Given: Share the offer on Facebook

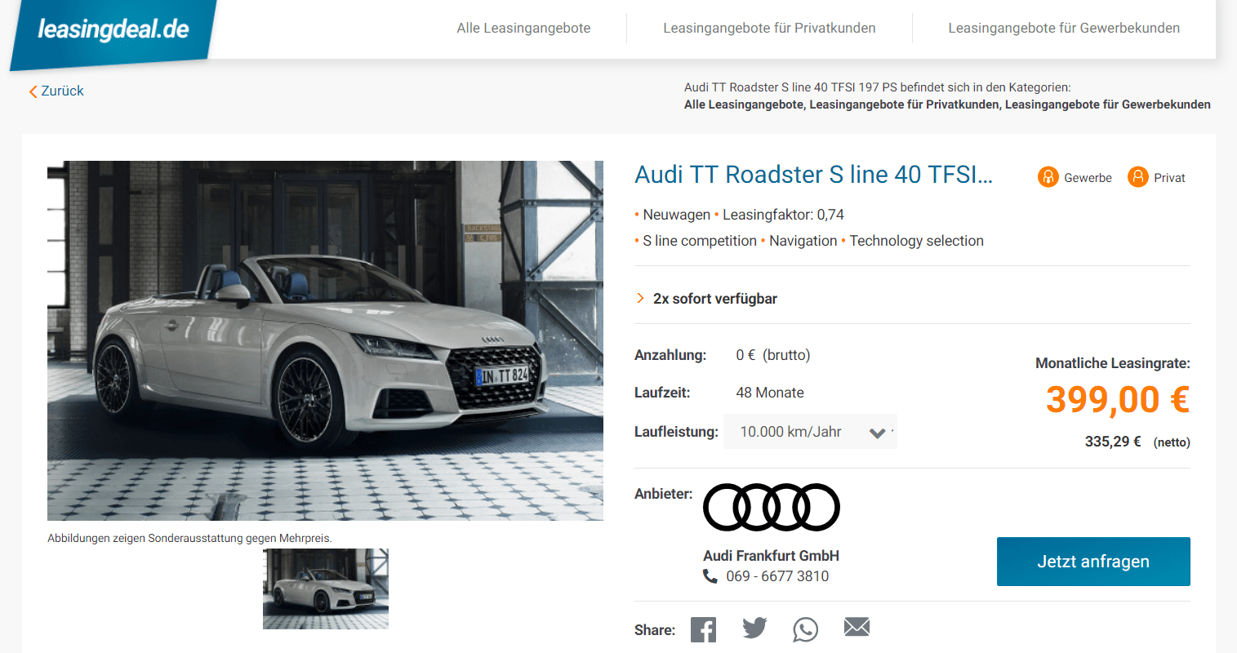Looking at the screenshot, I should tap(703, 629).
